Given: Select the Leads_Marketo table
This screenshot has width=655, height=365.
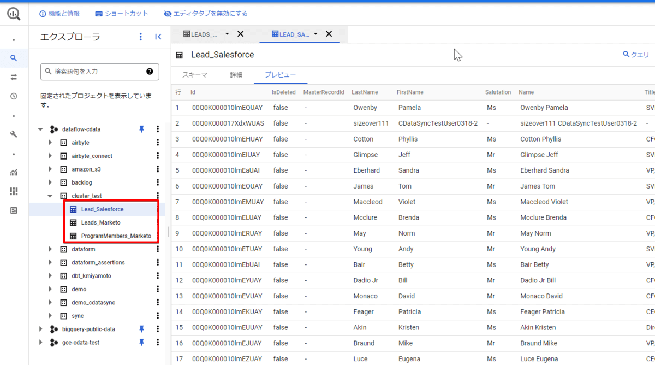Looking at the screenshot, I should click(x=100, y=222).
